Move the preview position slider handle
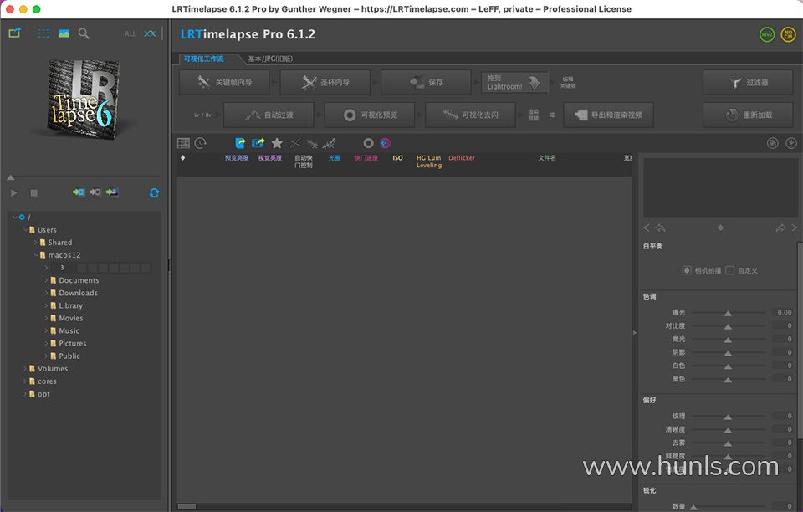Image resolution: width=803 pixels, height=512 pixels. tap(11, 177)
